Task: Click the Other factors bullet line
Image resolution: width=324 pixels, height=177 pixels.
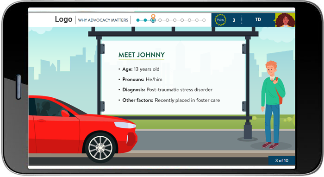Action: (169, 100)
